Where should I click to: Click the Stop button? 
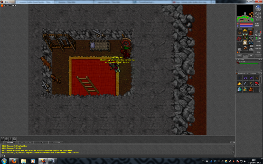(x=258, y=42)
